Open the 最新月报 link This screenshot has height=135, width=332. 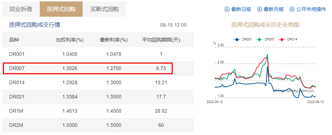(273, 9)
